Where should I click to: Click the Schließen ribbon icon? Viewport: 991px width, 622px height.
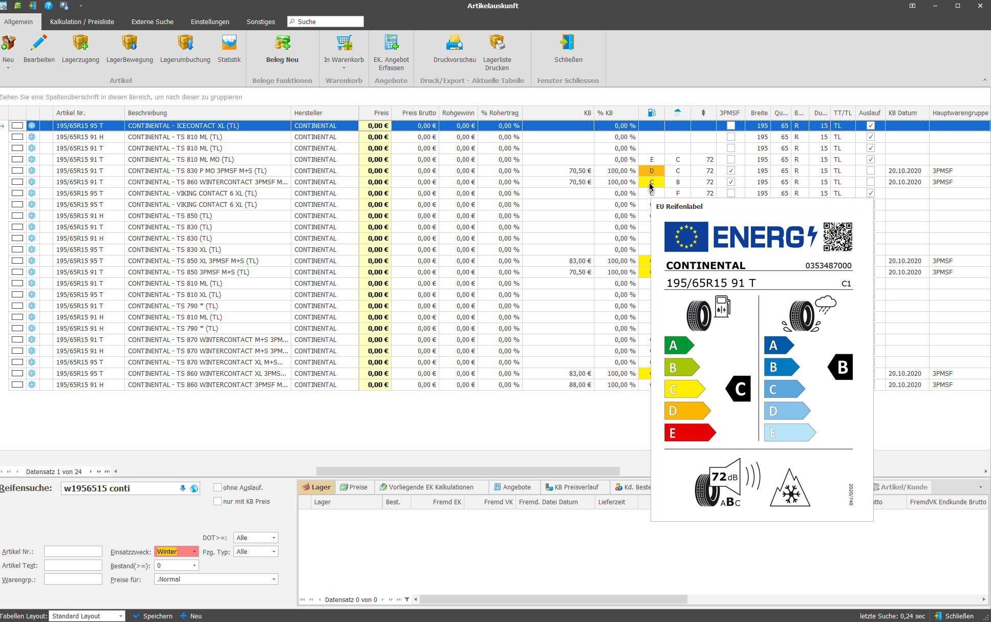568,42
